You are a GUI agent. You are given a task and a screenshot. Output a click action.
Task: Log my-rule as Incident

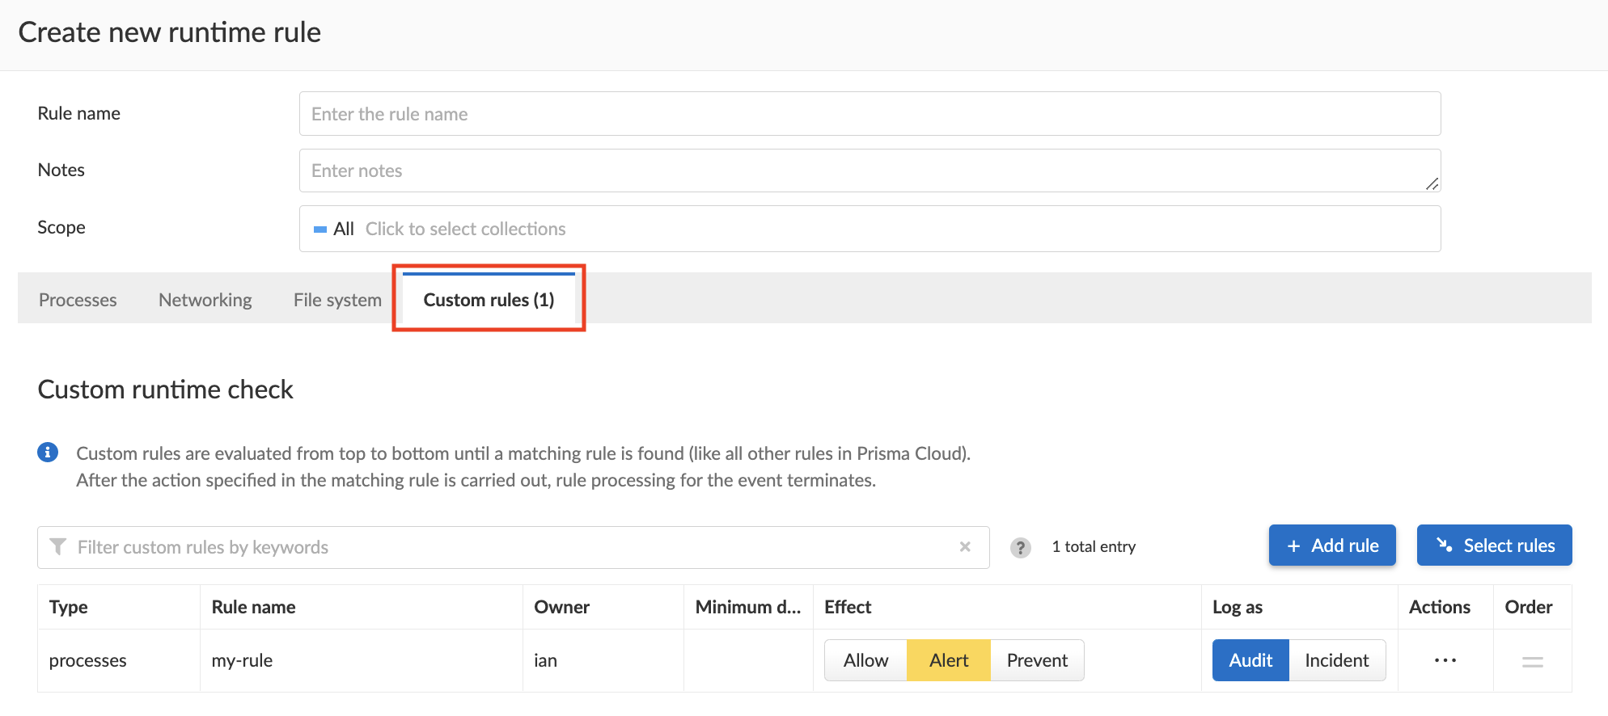[x=1337, y=660]
